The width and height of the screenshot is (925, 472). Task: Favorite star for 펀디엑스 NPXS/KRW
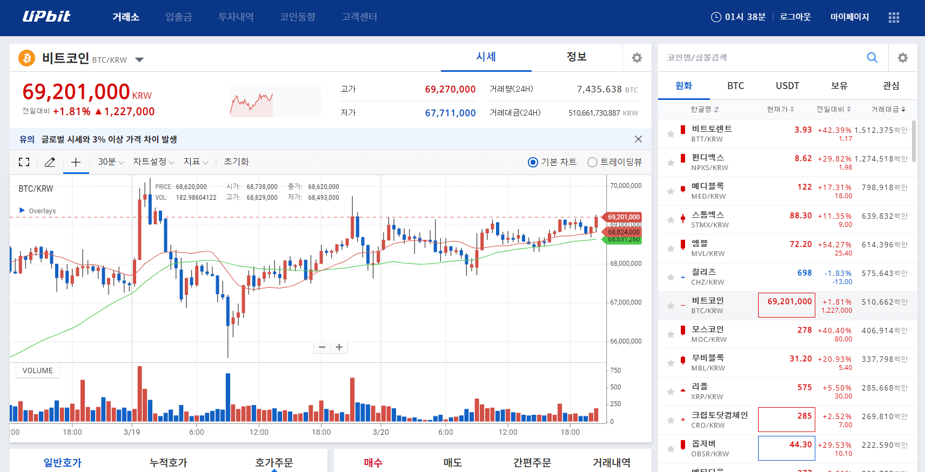(671, 163)
